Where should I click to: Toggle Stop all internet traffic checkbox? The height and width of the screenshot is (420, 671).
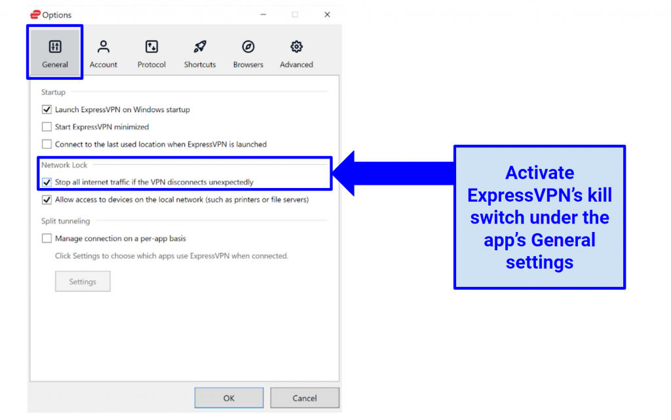(x=47, y=182)
